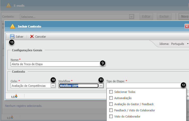Image resolution: width=189 pixels, height=121 pixels.
Task: Click the Excluir button in E-mails window
Action: 164,17
